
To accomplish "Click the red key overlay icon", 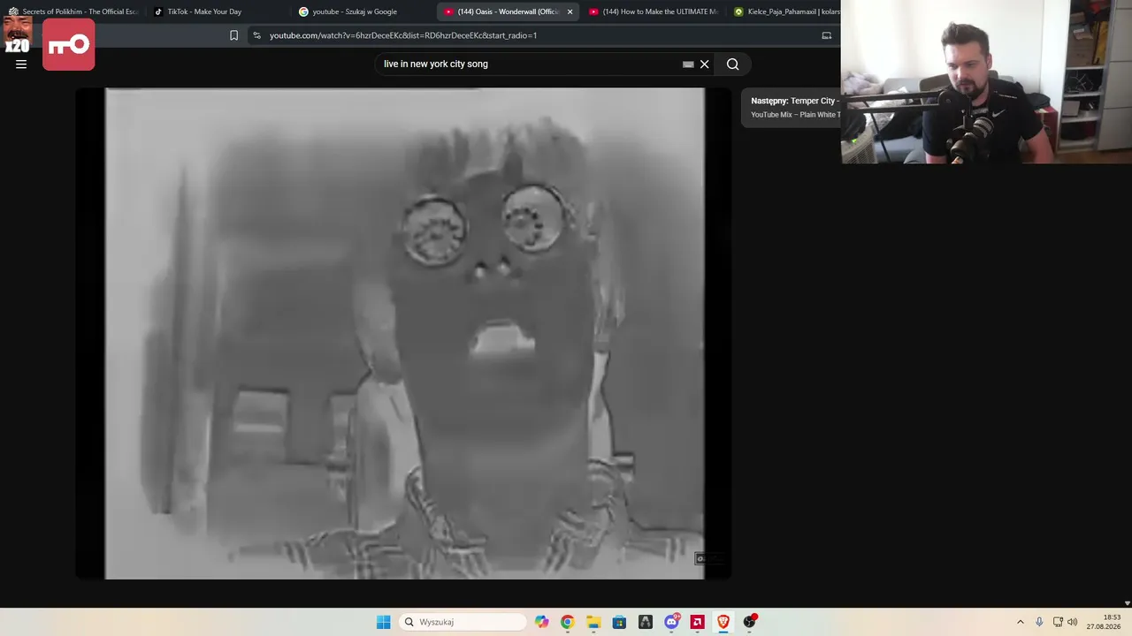I will coord(68,44).
